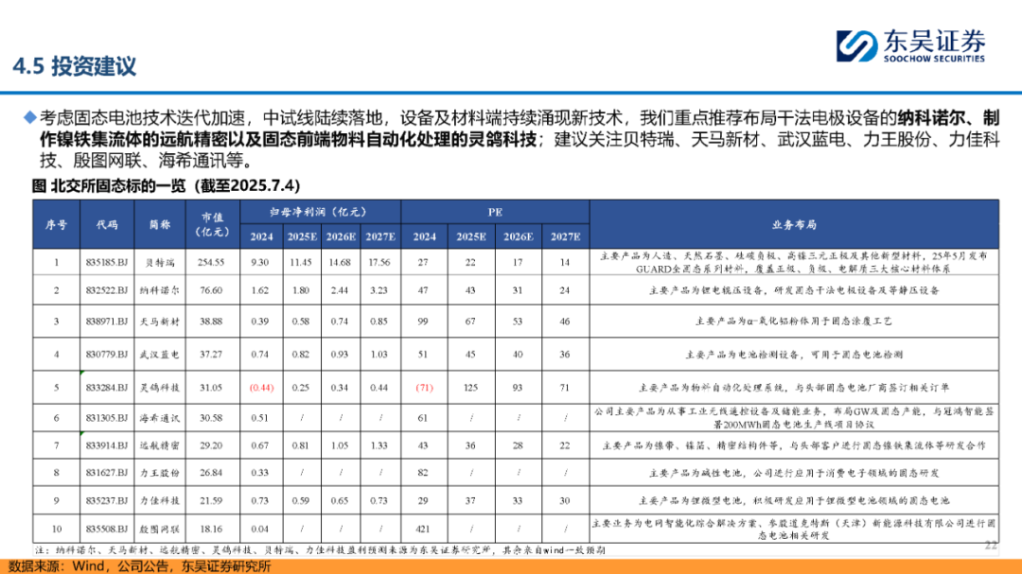
Task: Click the company name 海希通讯 in the table
Action: 160,418
